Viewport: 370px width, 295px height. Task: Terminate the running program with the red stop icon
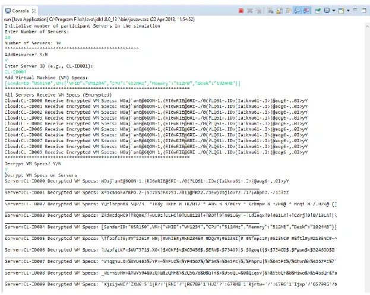tap(241, 11)
